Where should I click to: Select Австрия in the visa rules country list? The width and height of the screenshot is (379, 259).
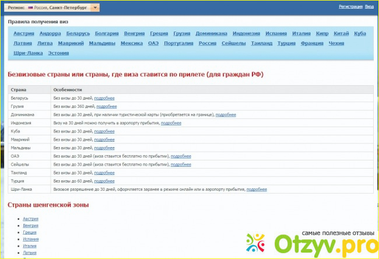point(24,33)
